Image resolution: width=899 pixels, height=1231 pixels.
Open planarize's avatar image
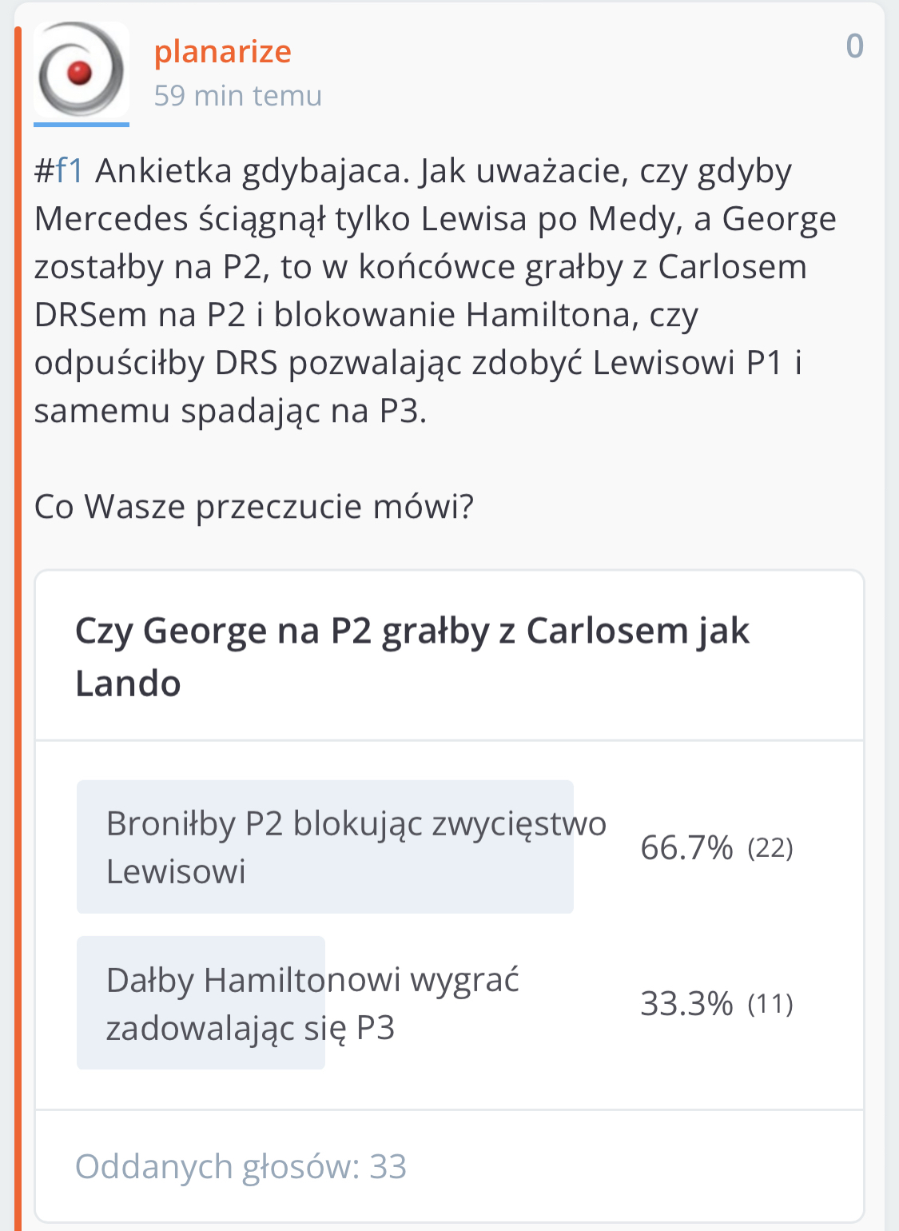(81, 70)
